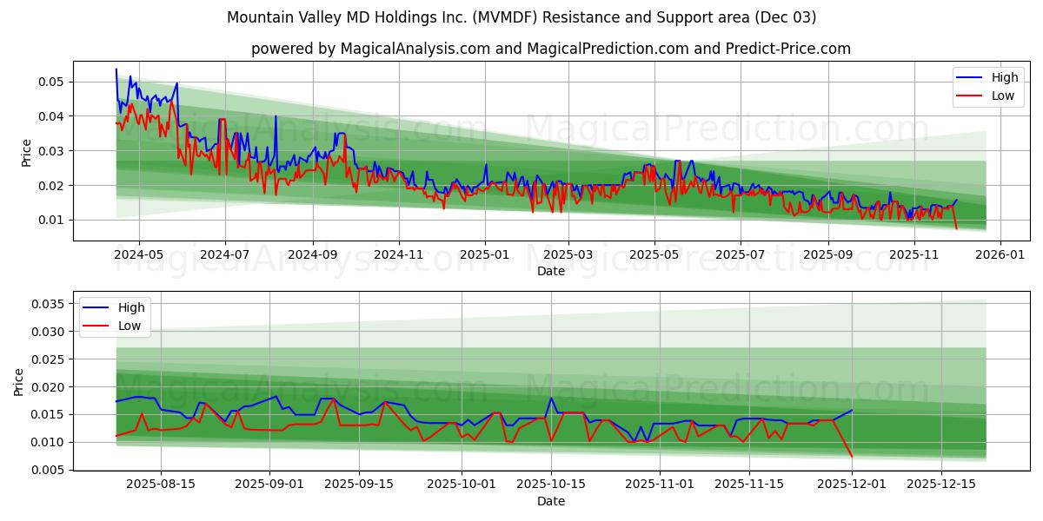The width and height of the screenshot is (1043, 521).
Task: Click the blue High legend marker in bottom chart
Action: pos(96,307)
